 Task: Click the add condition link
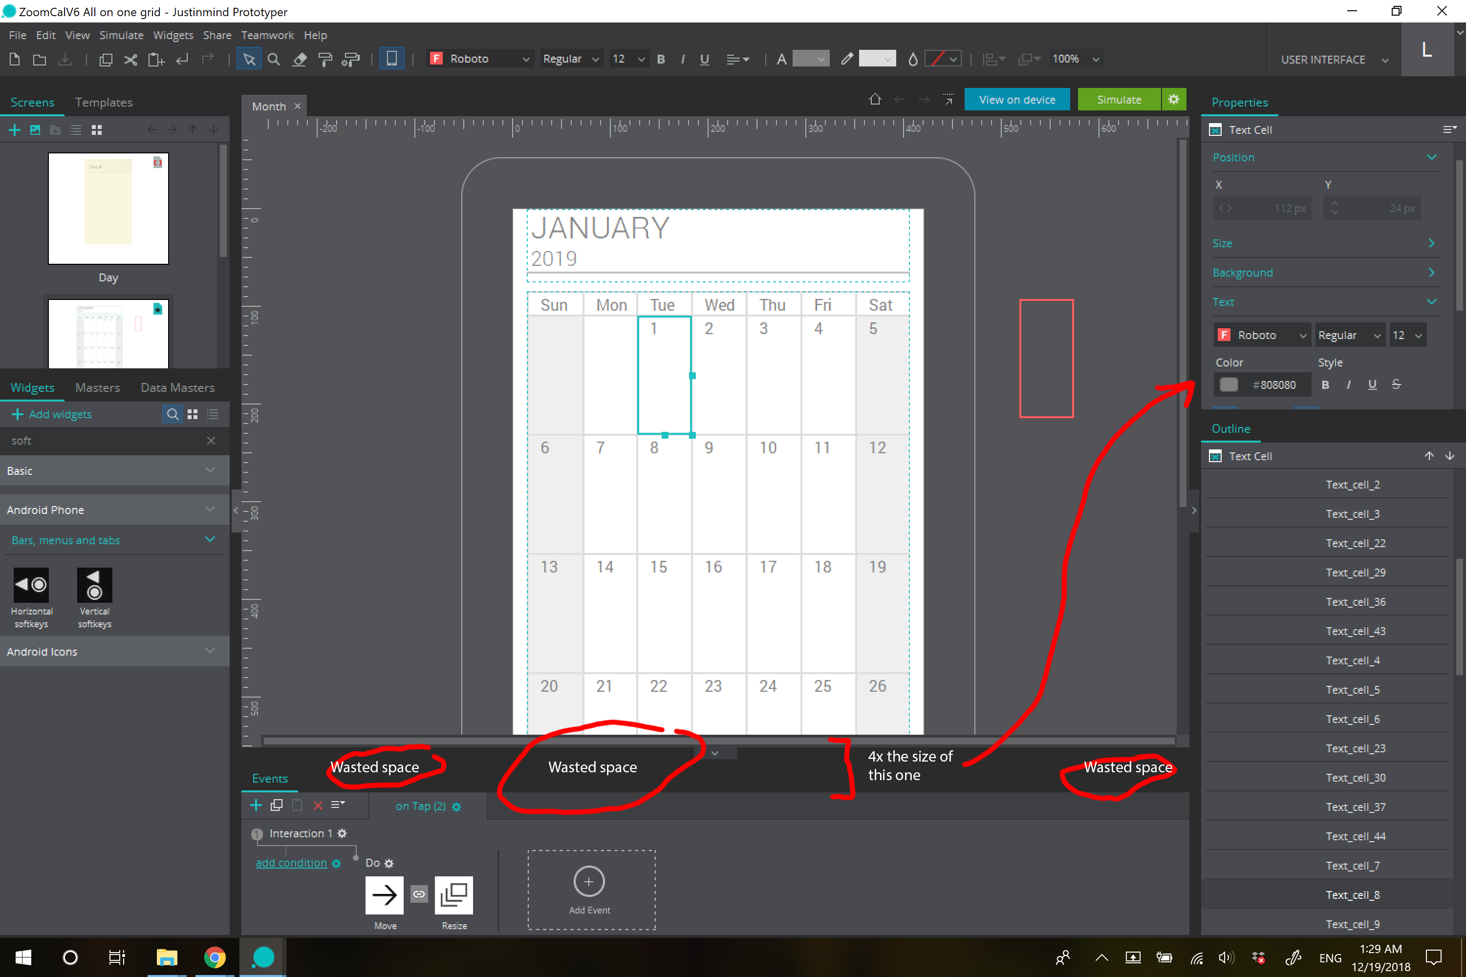(x=291, y=863)
